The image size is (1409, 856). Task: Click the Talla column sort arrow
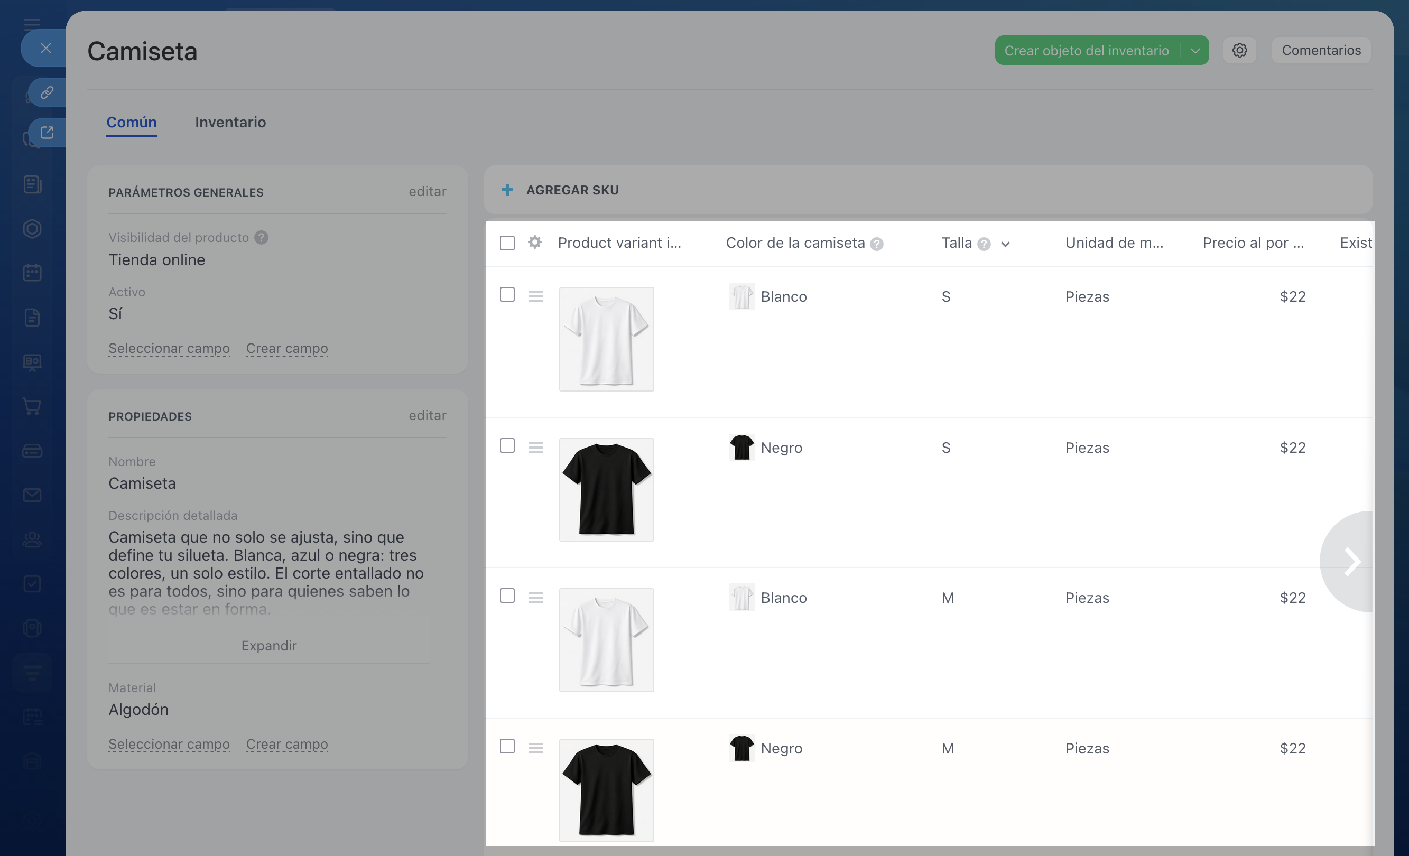(x=1005, y=244)
